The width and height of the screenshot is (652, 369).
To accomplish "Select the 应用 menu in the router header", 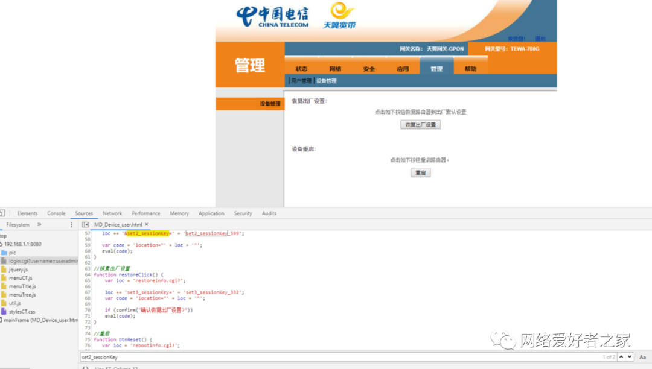I will click(403, 68).
